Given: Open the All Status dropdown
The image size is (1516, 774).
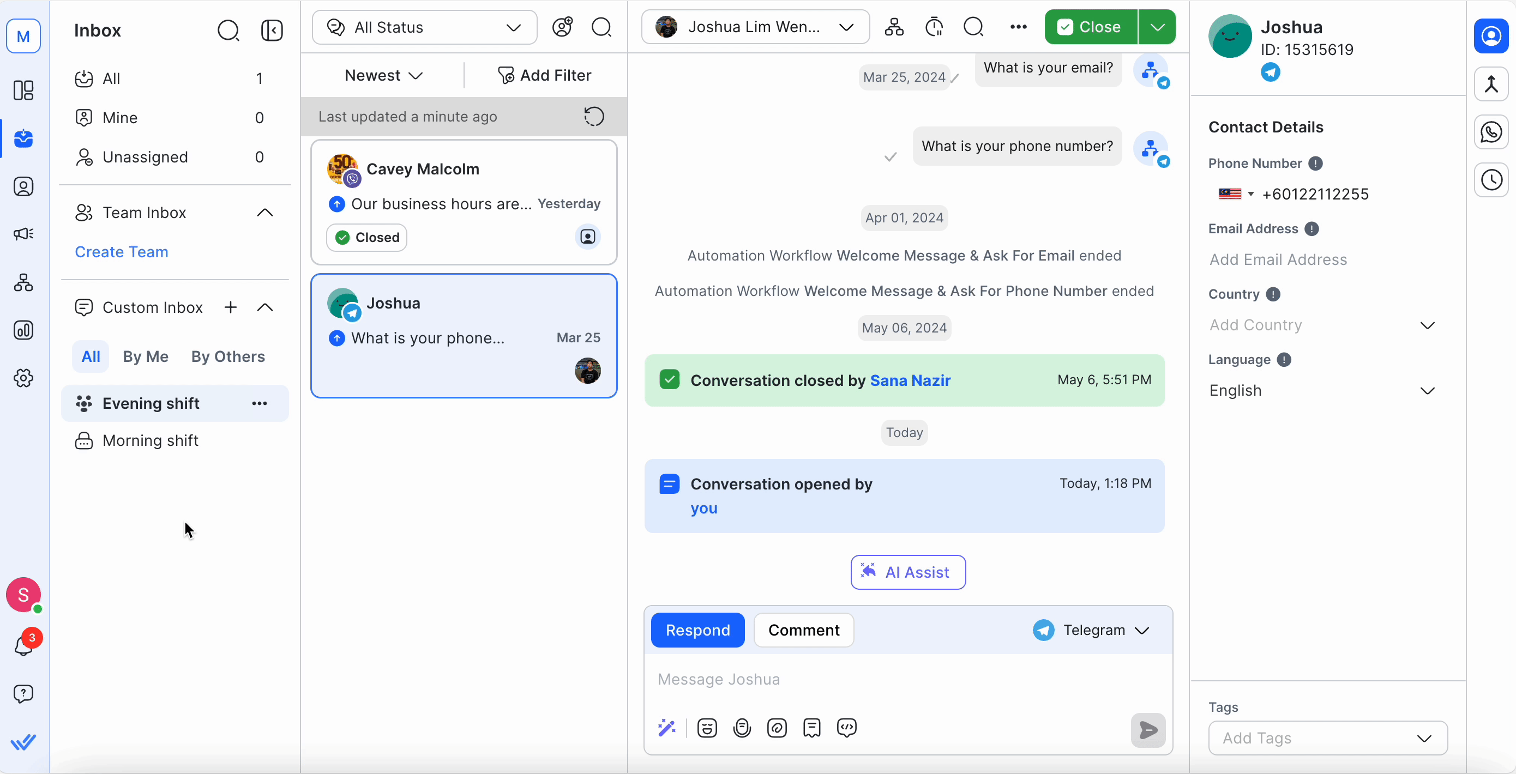Looking at the screenshot, I should coord(424,28).
